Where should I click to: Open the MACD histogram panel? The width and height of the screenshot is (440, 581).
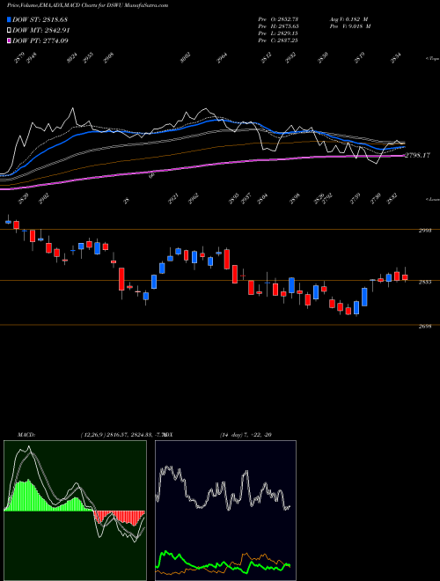pyautogui.click(x=75, y=511)
